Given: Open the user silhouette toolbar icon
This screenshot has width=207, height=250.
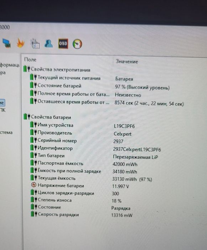Looking at the screenshot, I should pos(49,43).
